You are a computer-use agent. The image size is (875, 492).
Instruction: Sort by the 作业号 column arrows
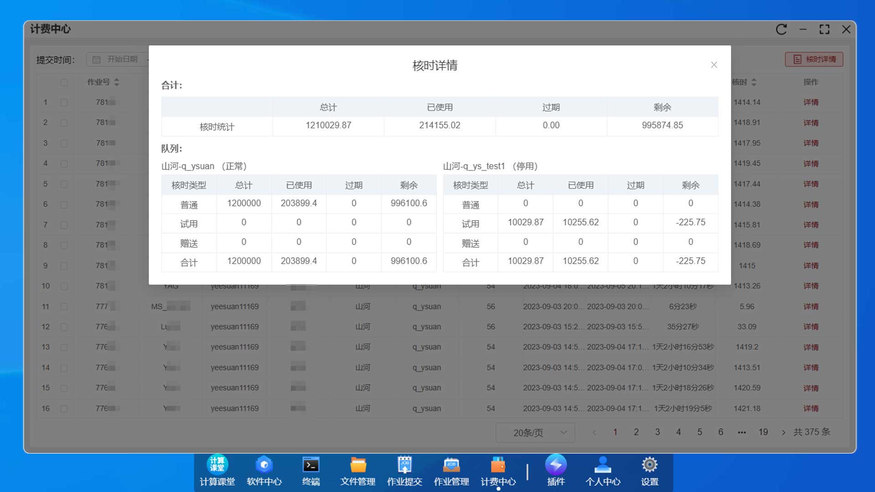click(x=117, y=82)
